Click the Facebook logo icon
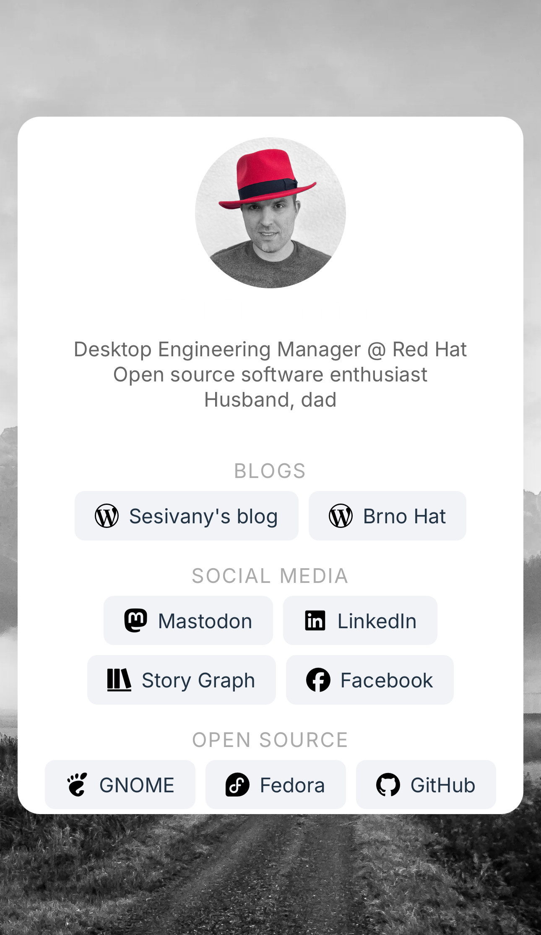Viewport: 541px width, 935px height. pyautogui.click(x=318, y=680)
